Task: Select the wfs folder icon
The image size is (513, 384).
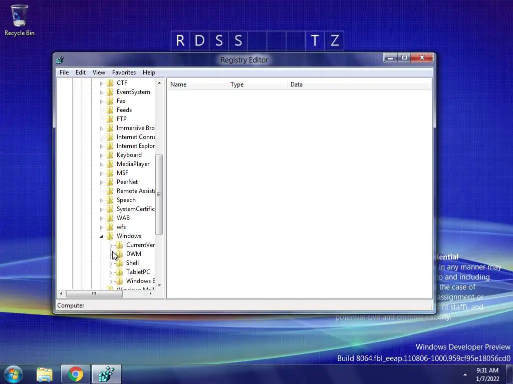Action: point(110,227)
